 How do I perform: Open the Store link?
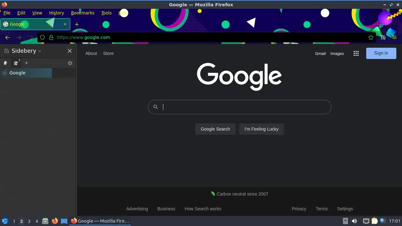(x=108, y=53)
